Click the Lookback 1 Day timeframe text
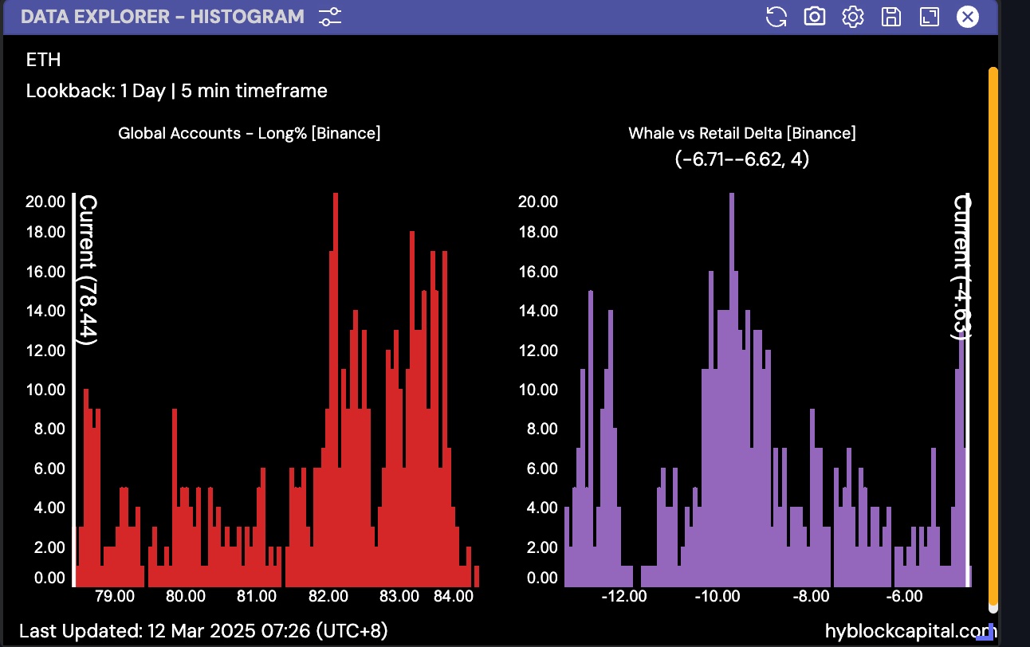 pyautogui.click(x=176, y=91)
